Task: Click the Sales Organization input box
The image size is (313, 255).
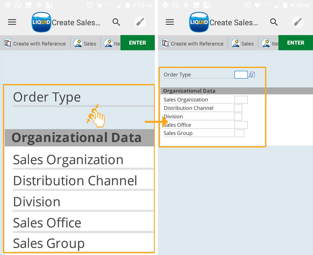Action: [241, 100]
